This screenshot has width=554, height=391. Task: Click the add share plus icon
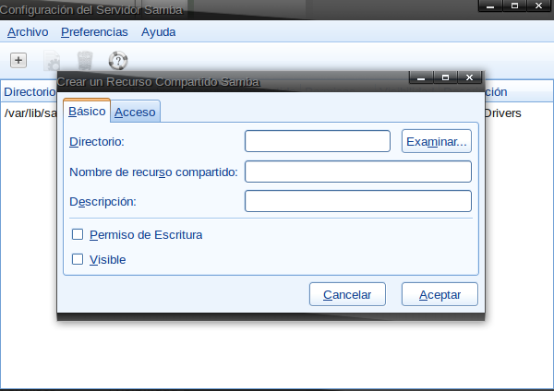(18, 60)
